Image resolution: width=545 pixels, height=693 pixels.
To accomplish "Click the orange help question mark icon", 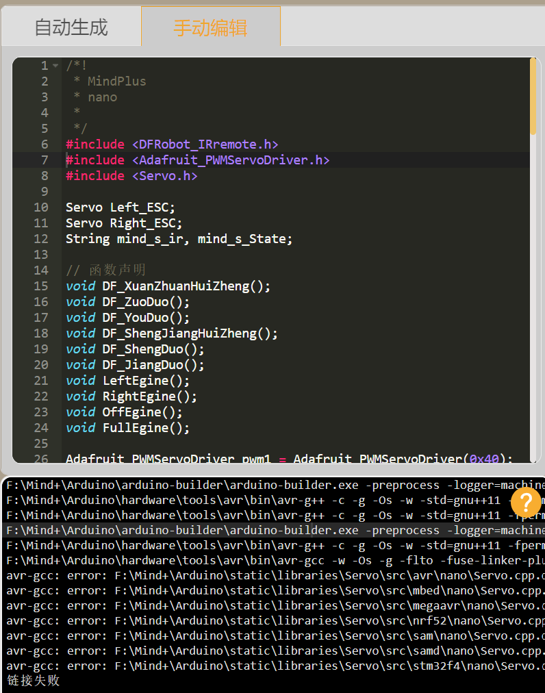I will (x=526, y=502).
